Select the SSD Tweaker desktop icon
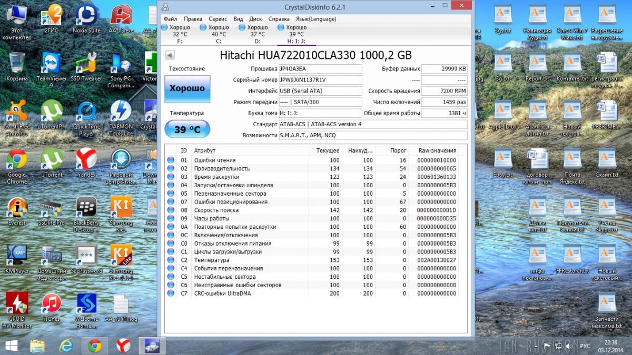 click(x=86, y=67)
